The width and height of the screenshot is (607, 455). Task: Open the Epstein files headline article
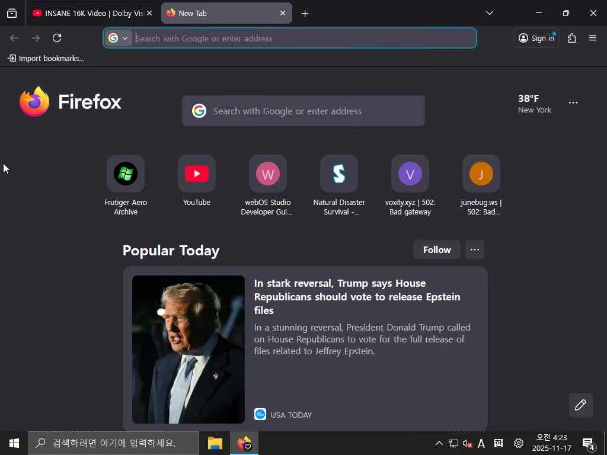pos(357,297)
